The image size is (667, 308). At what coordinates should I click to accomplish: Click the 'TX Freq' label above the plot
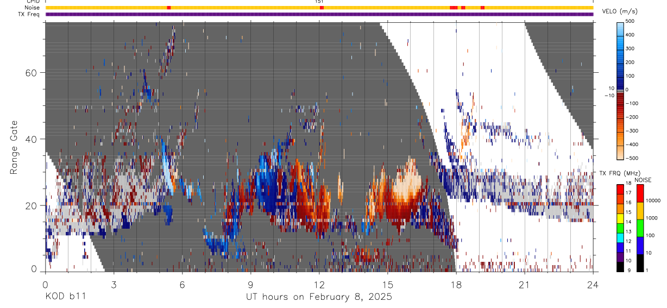29,14
